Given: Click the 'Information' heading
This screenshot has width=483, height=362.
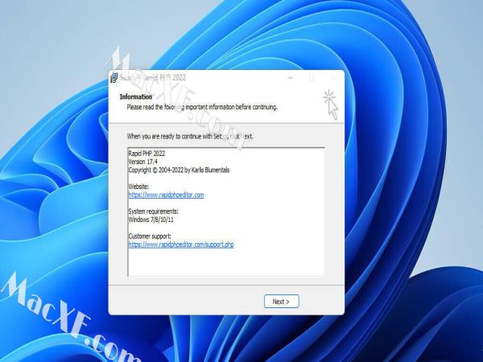Looking at the screenshot, I should pos(136,97).
